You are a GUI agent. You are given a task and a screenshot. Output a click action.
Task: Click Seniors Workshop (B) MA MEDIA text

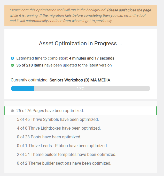tap(80, 80)
